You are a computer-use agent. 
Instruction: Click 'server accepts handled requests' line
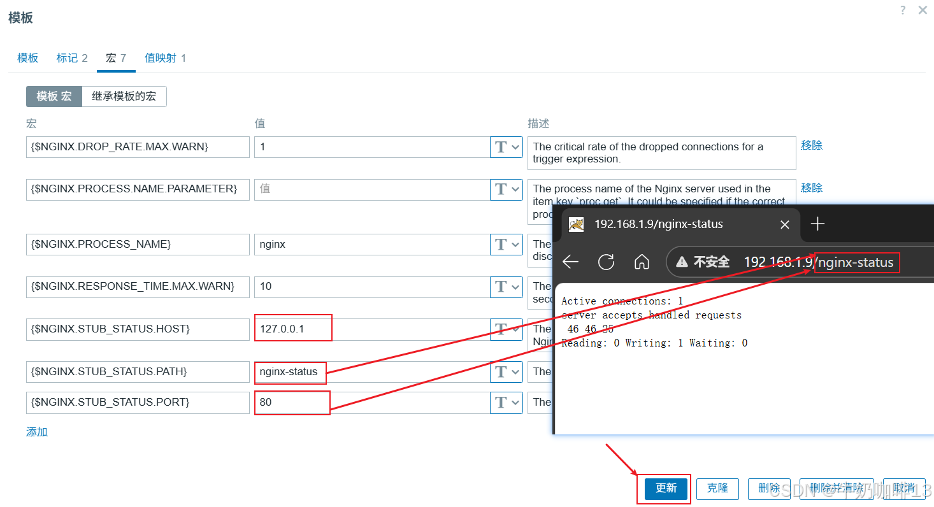pyautogui.click(x=651, y=315)
